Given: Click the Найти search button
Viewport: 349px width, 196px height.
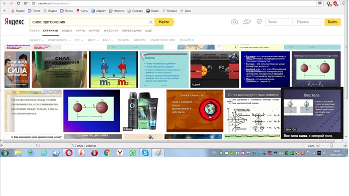Looking at the screenshot, I should click(164, 22).
